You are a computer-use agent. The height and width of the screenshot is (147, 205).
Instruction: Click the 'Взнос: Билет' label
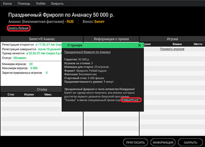coord(93,22)
